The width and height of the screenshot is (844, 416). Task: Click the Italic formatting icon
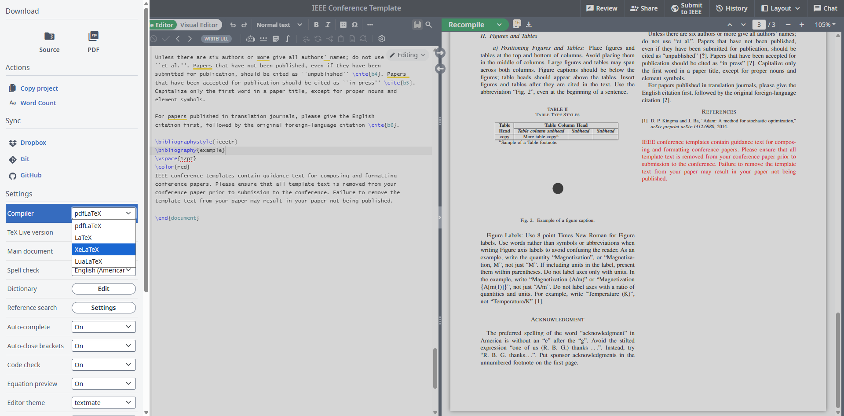(328, 25)
